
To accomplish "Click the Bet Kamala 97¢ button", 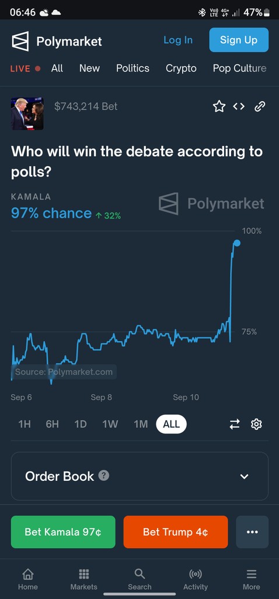I will pos(63,532).
